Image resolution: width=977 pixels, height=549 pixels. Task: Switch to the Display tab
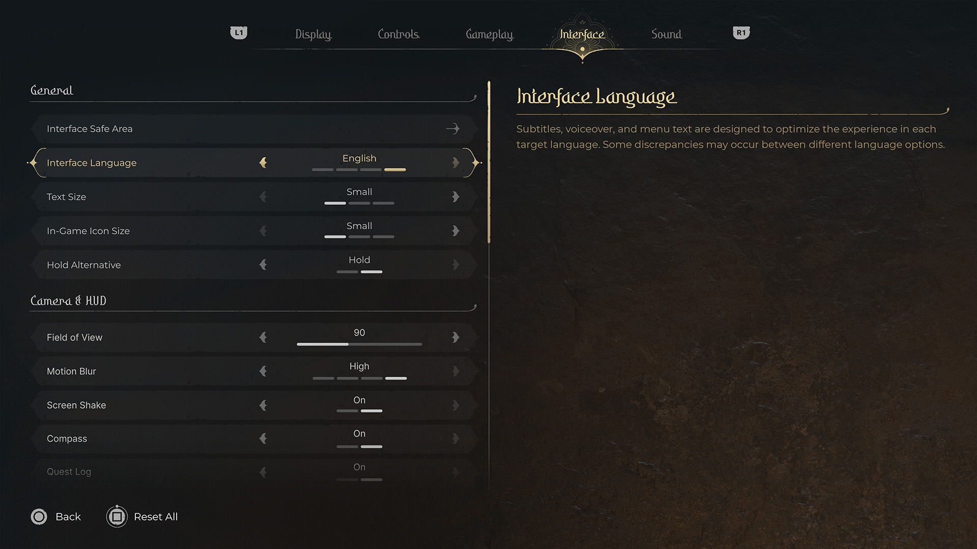pyautogui.click(x=313, y=34)
